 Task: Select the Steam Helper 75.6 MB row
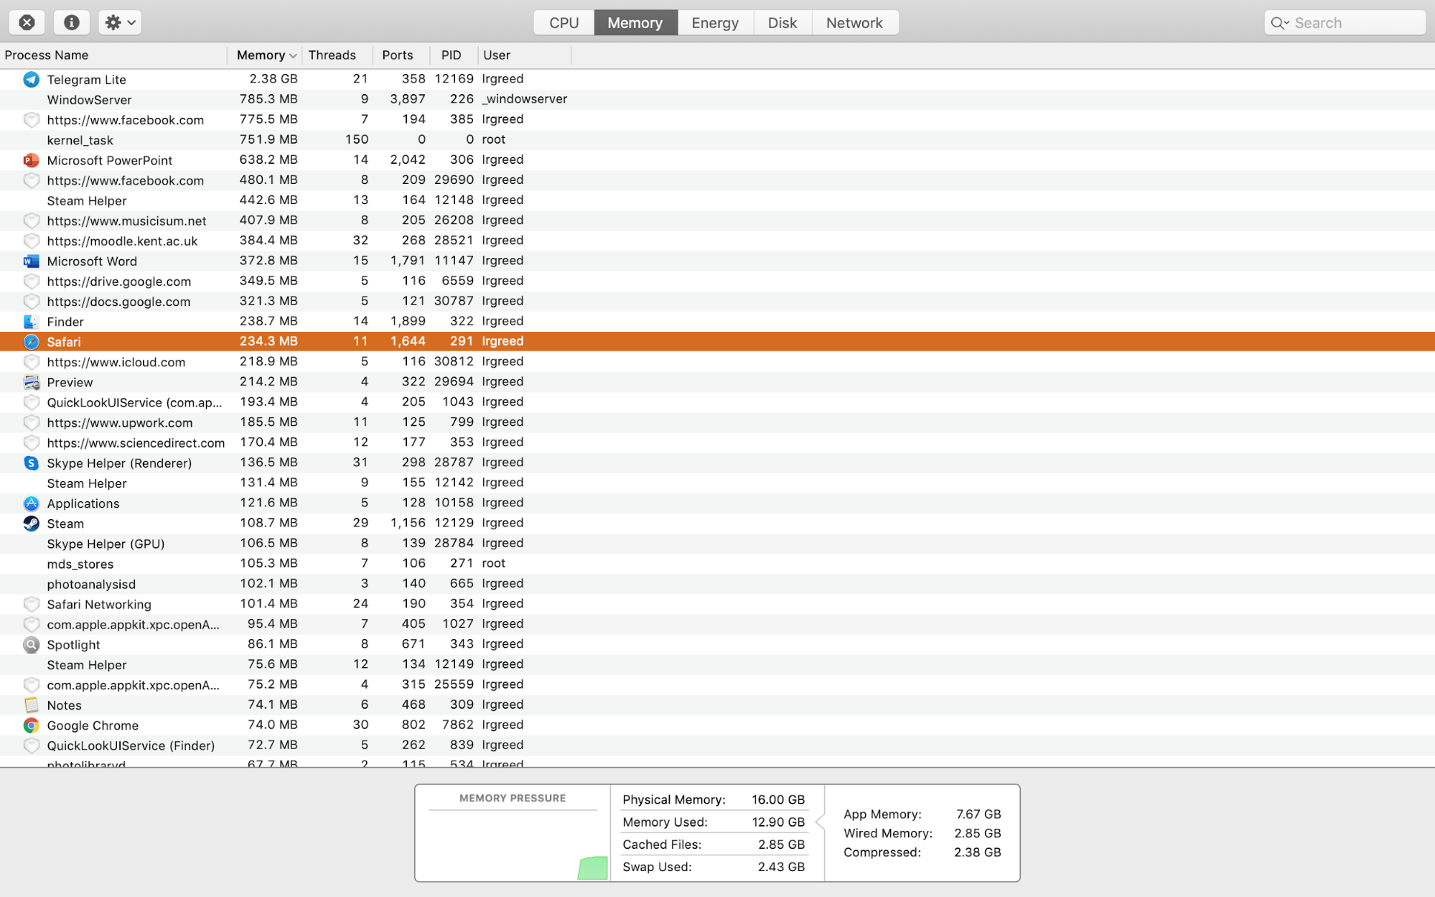717,664
